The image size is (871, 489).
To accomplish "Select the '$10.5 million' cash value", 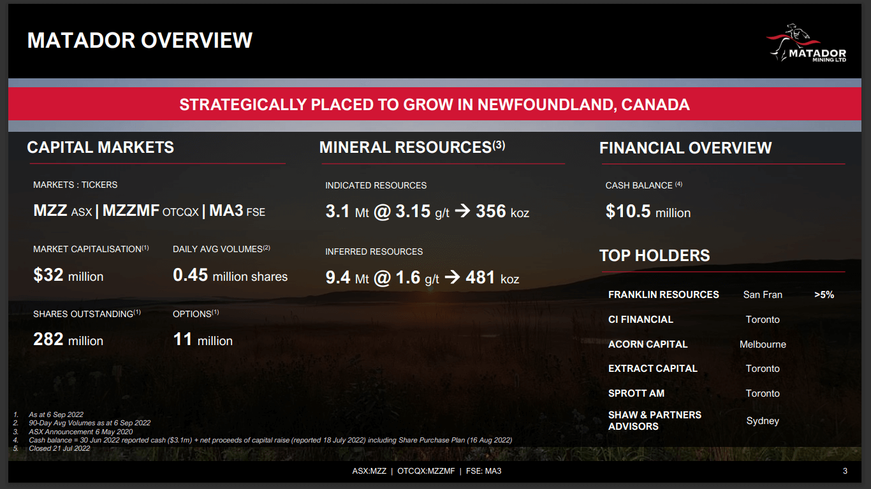I will (x=648, y=211).
